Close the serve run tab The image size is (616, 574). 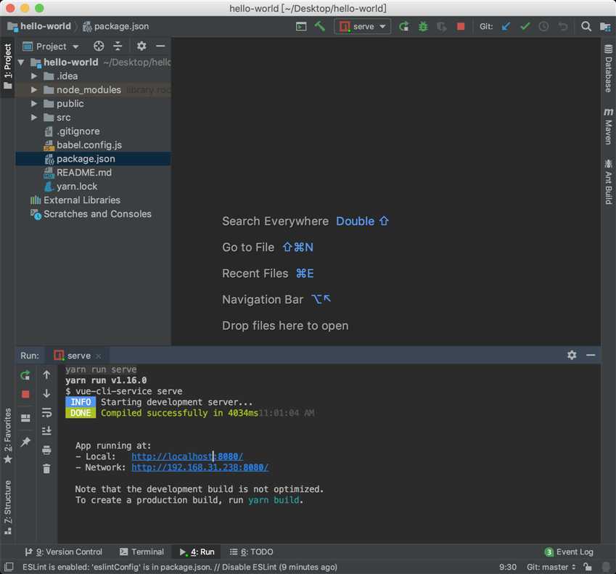point(98,356)
